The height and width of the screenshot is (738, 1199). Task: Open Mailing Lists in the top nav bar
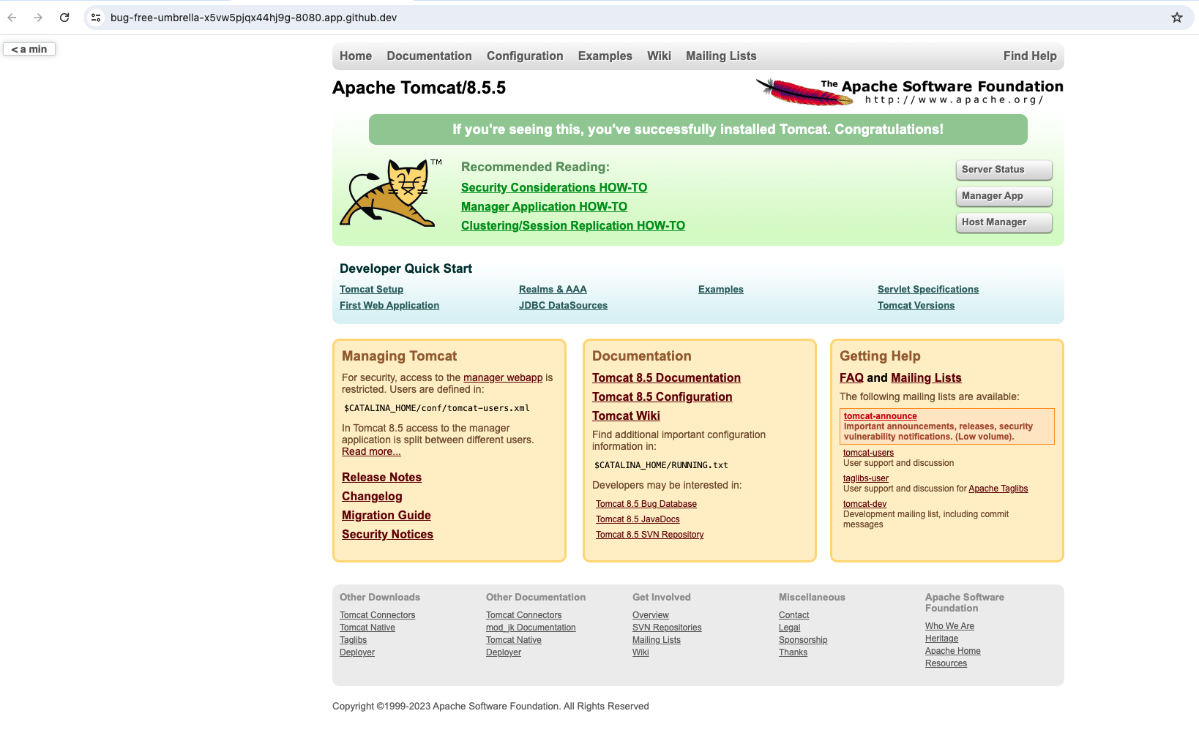click(721, 56)
